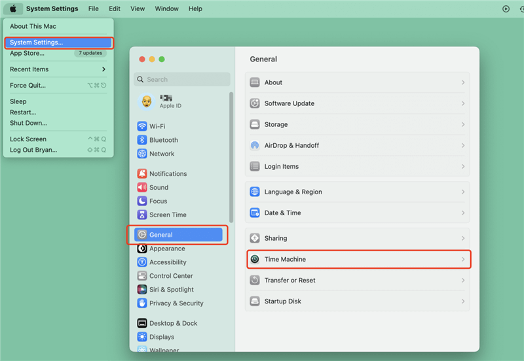Click the Desktop & Dock icon

tap(142, 323)
